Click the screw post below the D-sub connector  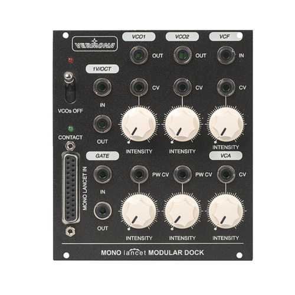[x=71, y=231]
